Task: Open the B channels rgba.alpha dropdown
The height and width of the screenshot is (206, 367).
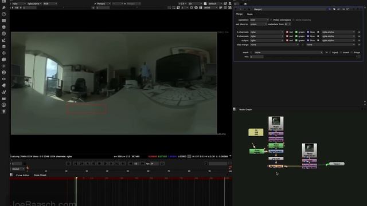Action: tap(338, 36)
